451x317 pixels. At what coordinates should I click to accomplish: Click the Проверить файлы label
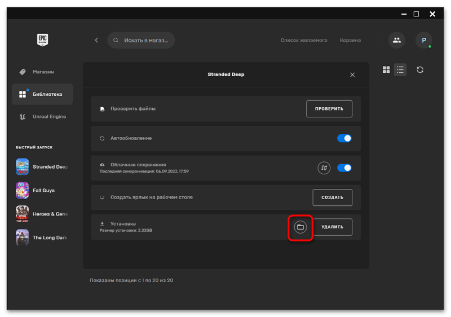pos(133,109)
